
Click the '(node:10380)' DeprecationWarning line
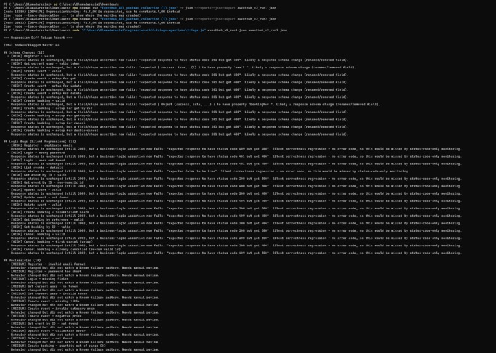[x=92, y=12]
